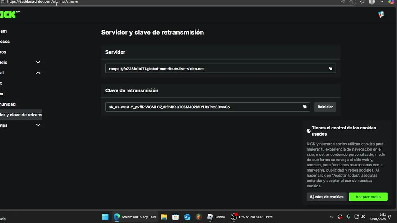Viewport: 397px width, 223px height.
Task: Click the Reiniciar button
Action: (x=325, y=107)
